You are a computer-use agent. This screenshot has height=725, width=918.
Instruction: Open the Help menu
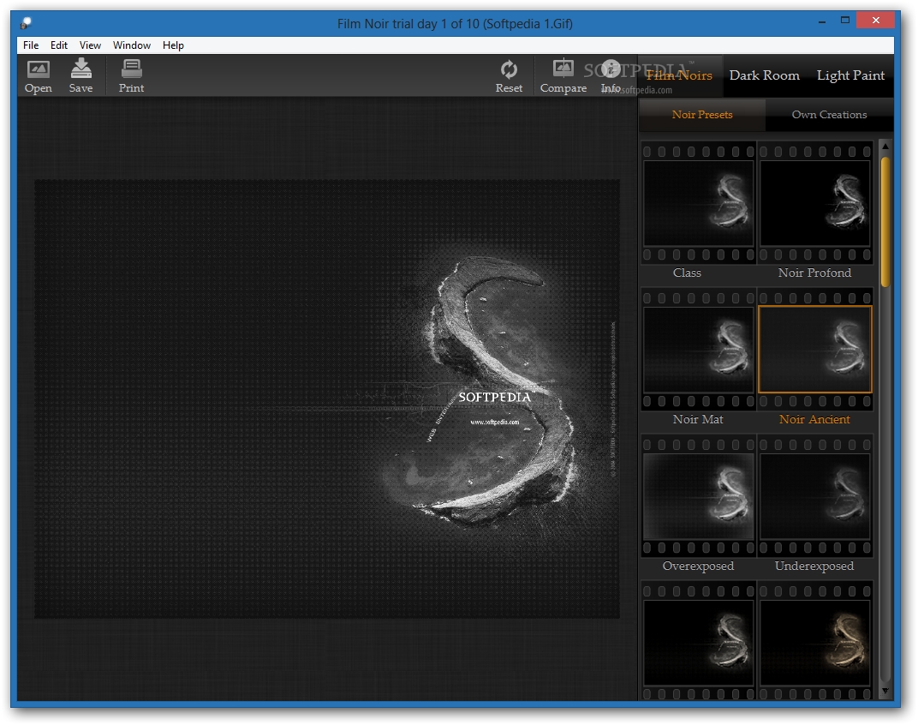click(x=173, y=45)
